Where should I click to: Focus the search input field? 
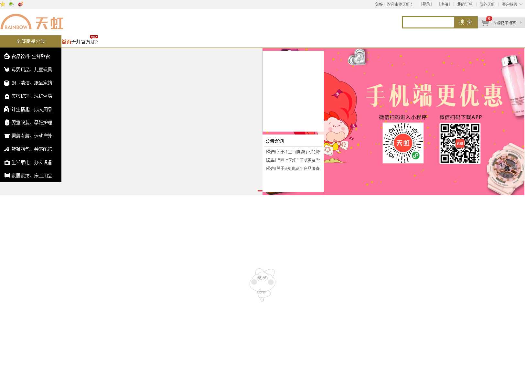(x=428, y=22)
